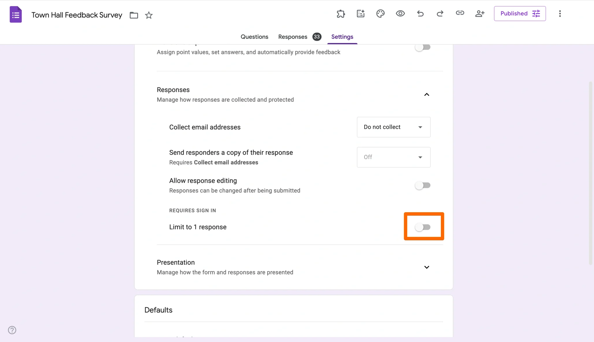This screenshot has width=594, height=342.
Task: Move form to folder icon
Action: click(x=134, y=15)
